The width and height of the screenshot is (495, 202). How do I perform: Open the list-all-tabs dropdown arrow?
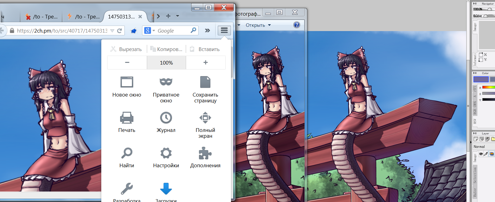178,16
